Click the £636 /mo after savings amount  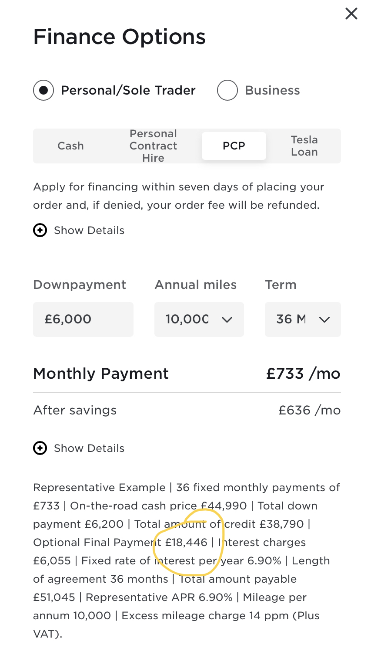tap(310, 410)
